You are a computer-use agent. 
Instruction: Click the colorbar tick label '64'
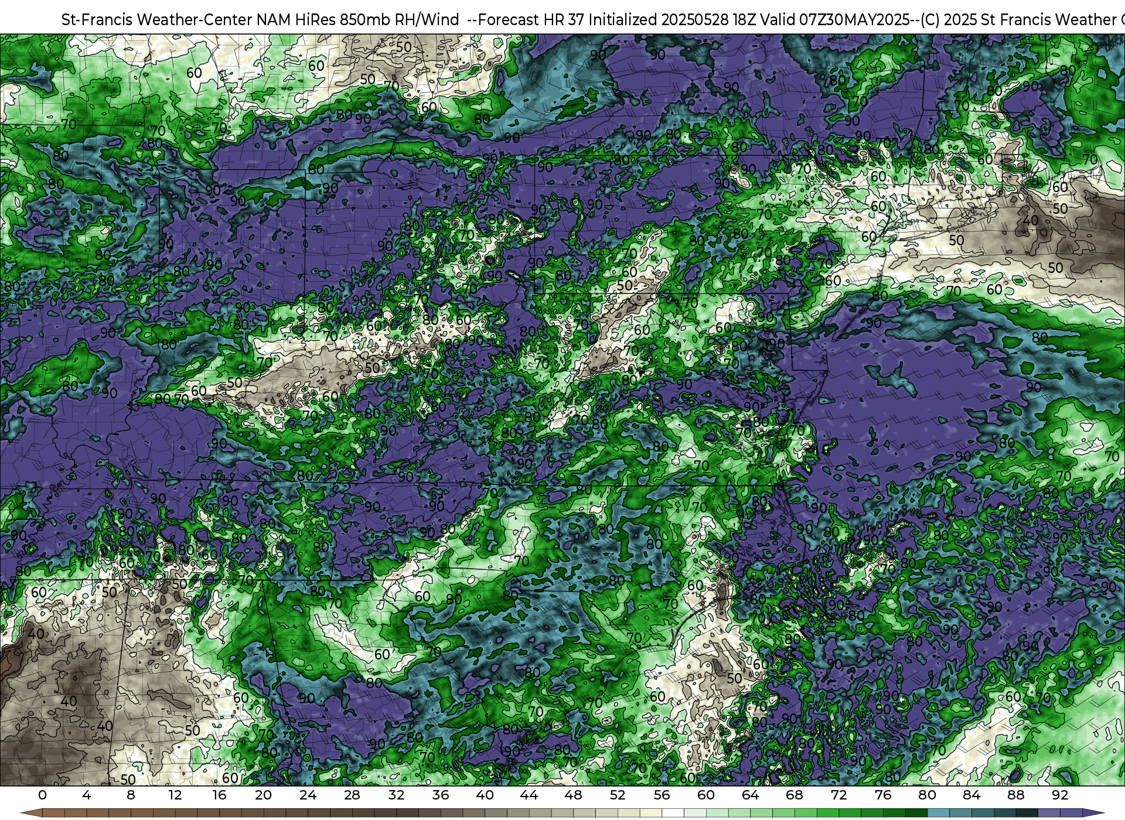750,795
